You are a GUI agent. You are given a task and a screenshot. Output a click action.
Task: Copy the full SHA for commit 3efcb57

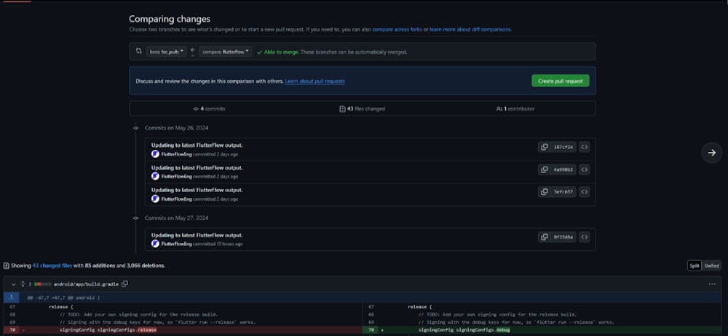click(543, 192)
